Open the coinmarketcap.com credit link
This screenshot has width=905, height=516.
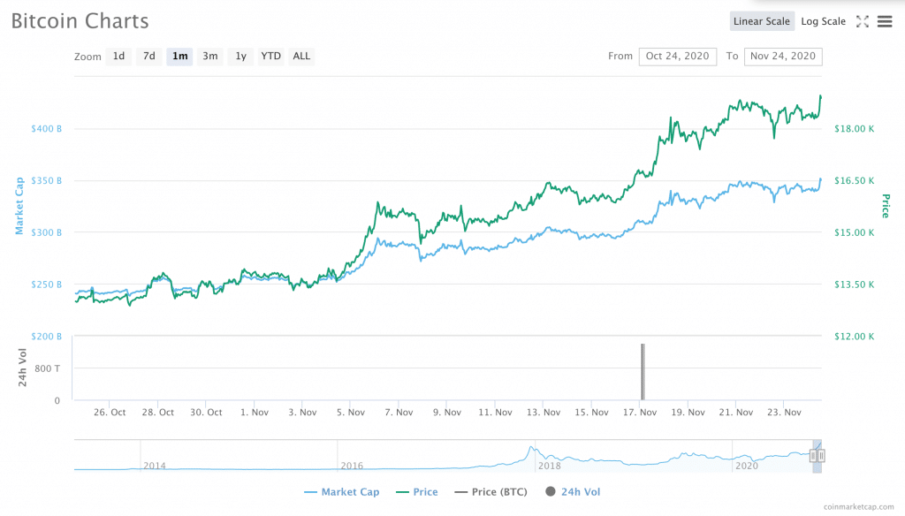pos(859,507)
